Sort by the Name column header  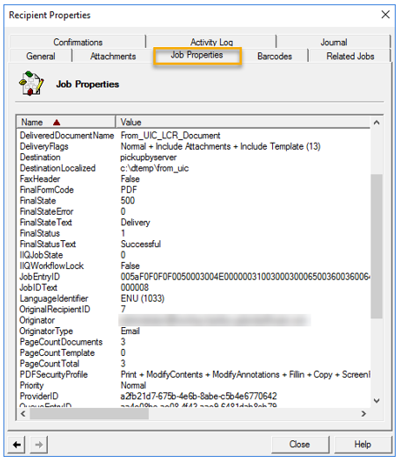[66, 123]
